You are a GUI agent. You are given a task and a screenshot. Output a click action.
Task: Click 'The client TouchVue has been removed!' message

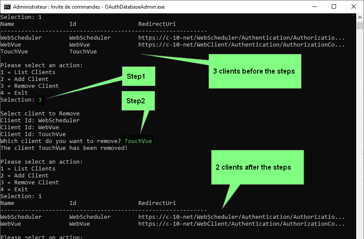pos(64,148)
